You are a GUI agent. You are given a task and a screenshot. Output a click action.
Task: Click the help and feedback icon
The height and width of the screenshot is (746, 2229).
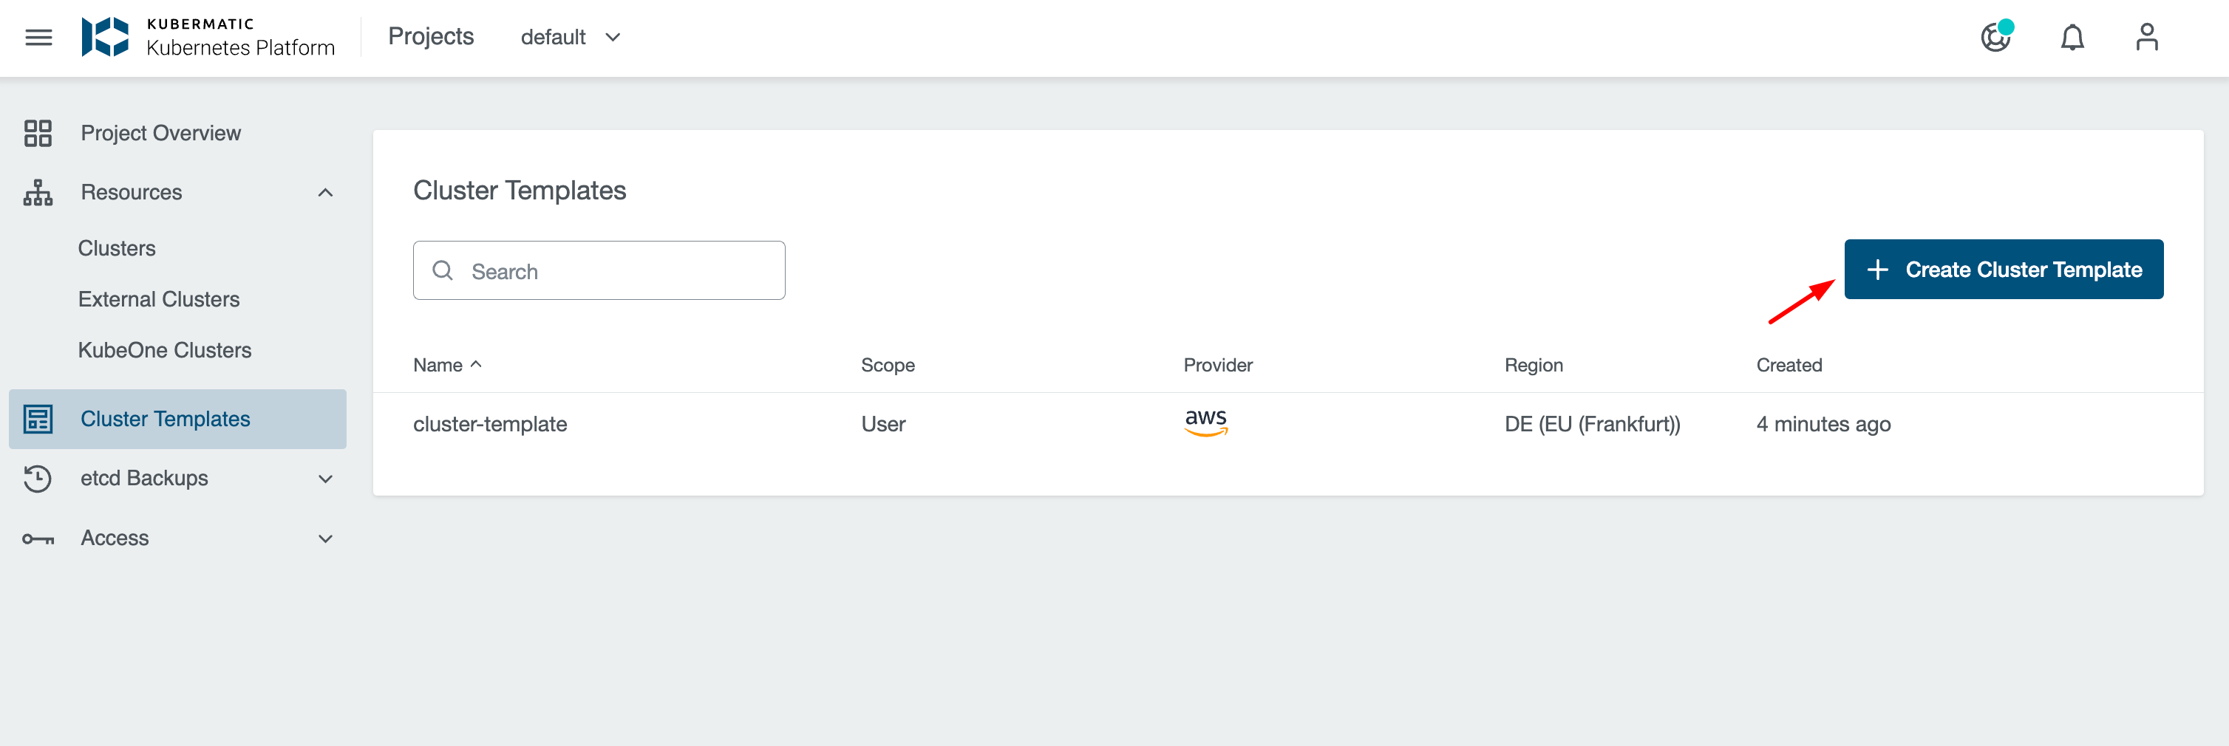pyautogui.click(x=1996, y=38)
